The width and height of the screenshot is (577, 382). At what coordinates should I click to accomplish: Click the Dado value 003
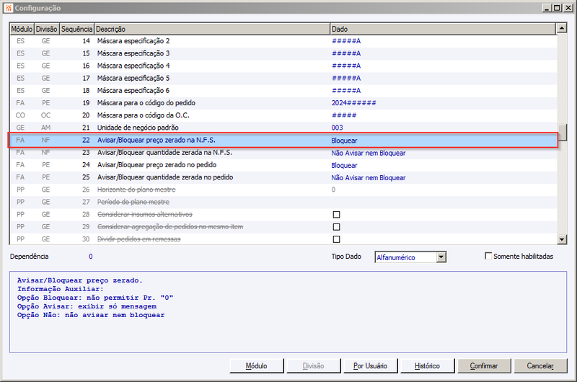click(x=337, y=128)
